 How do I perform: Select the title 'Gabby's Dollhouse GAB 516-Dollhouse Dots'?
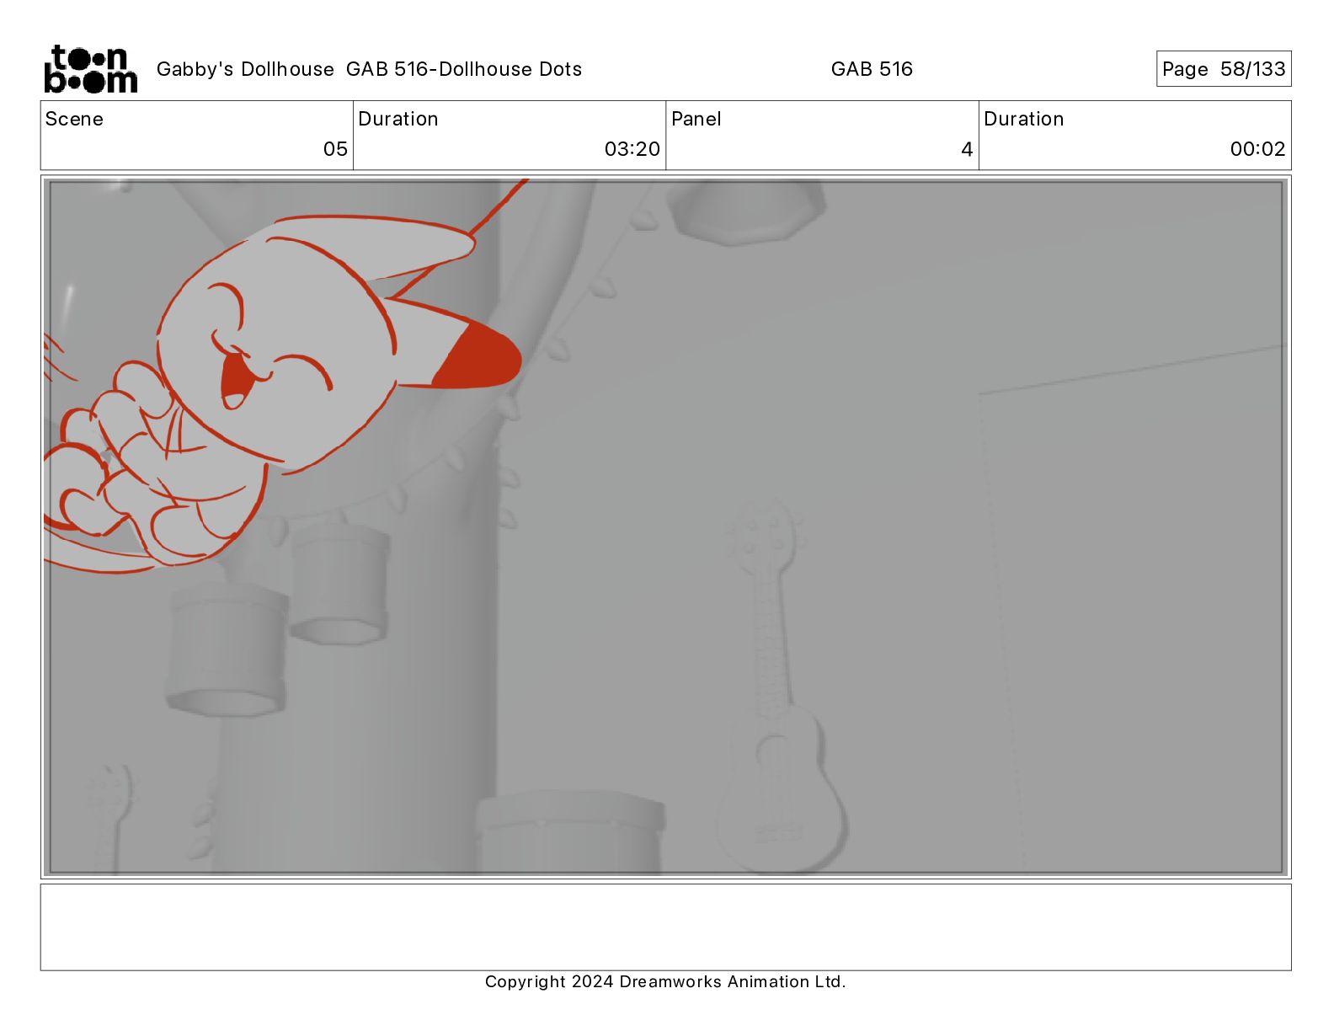(369, 69)
